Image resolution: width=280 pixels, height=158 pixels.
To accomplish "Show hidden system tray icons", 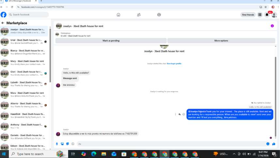I will [x=234, y=154].
